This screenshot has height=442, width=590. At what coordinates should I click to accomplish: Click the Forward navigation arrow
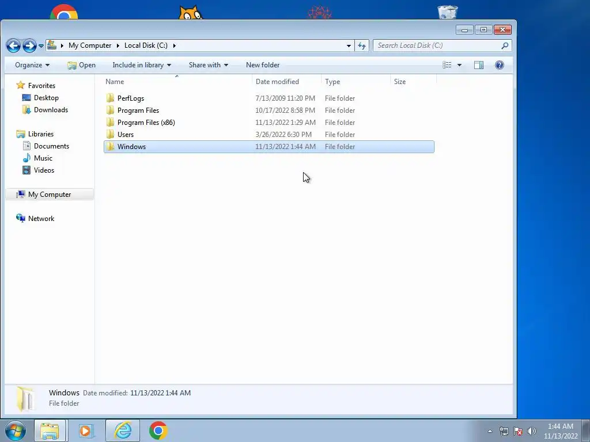pyautogui.click(x=29, y=46)
